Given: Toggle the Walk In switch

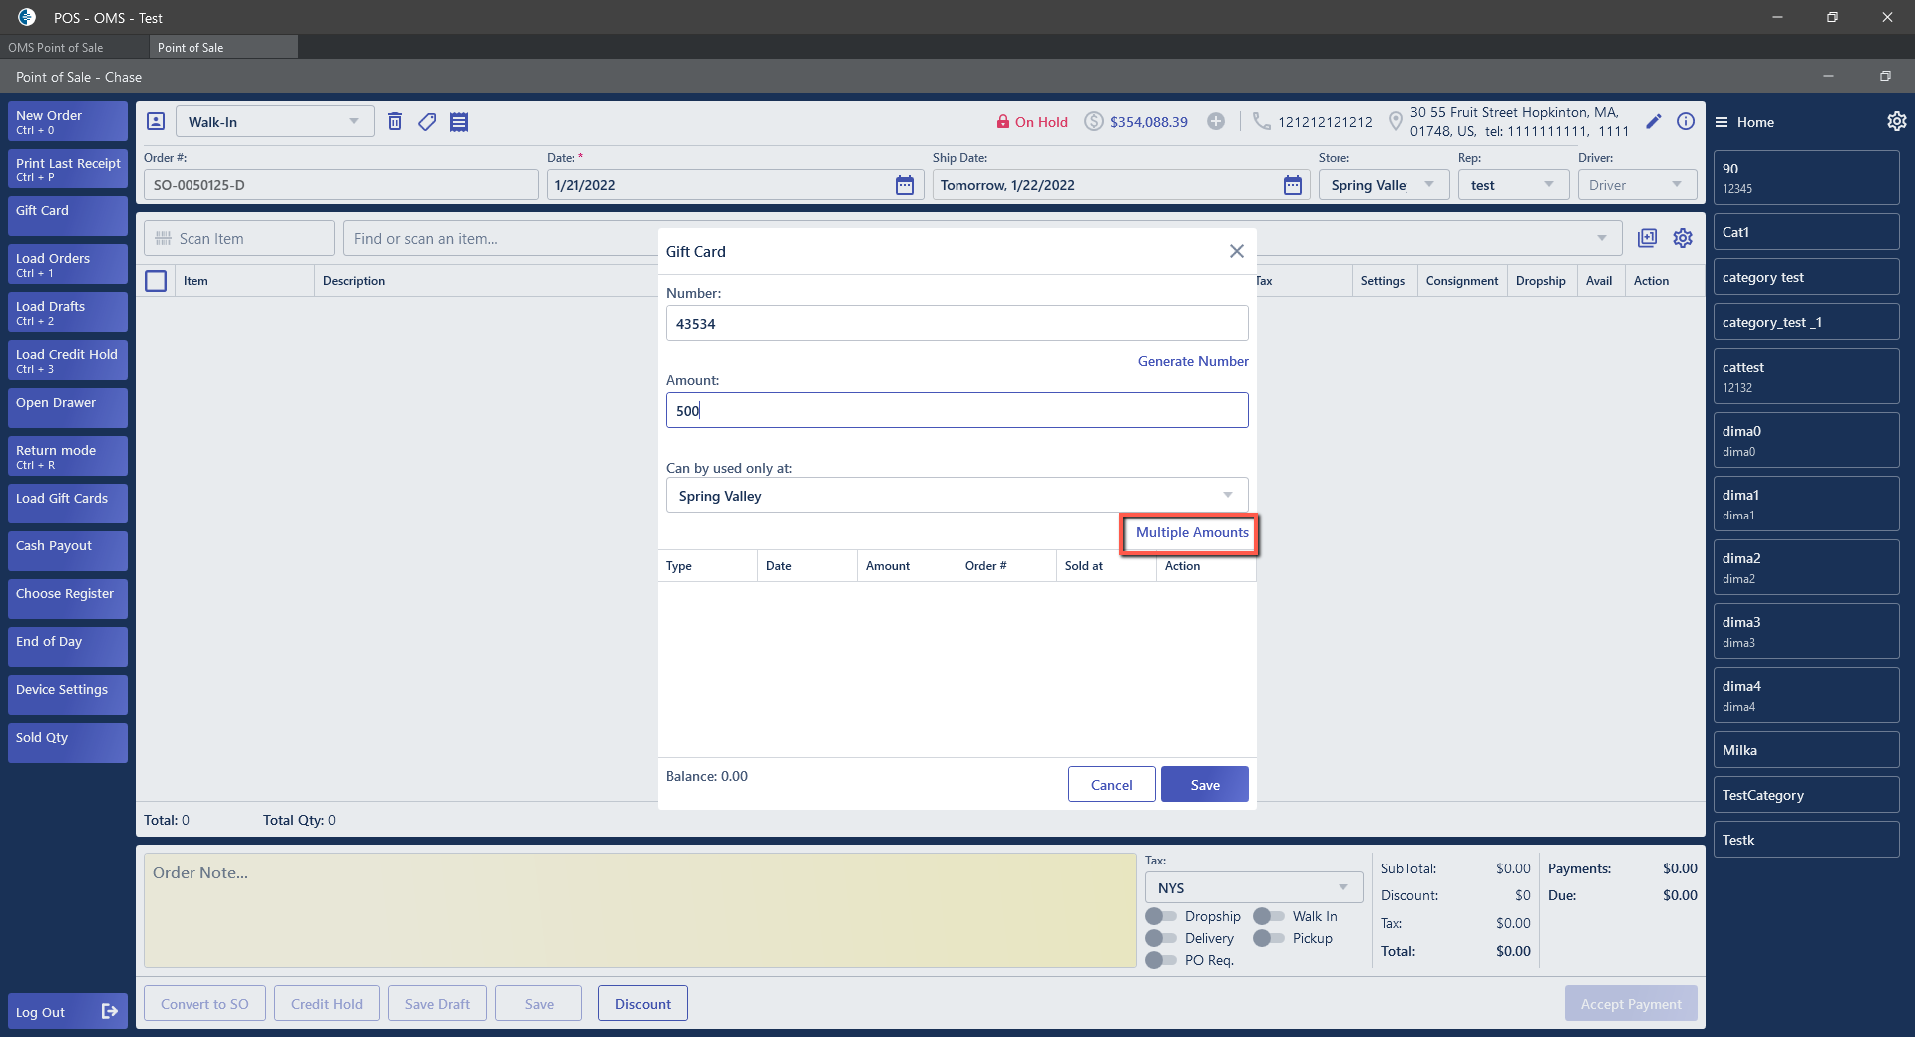Looking at the screenshot, I should pyautogui.click(x=1269, y=916).
